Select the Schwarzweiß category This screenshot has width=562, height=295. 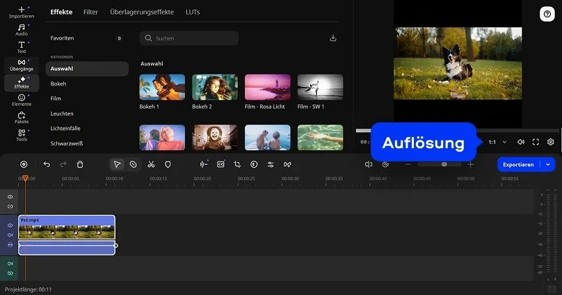click(x=67, y=143)
